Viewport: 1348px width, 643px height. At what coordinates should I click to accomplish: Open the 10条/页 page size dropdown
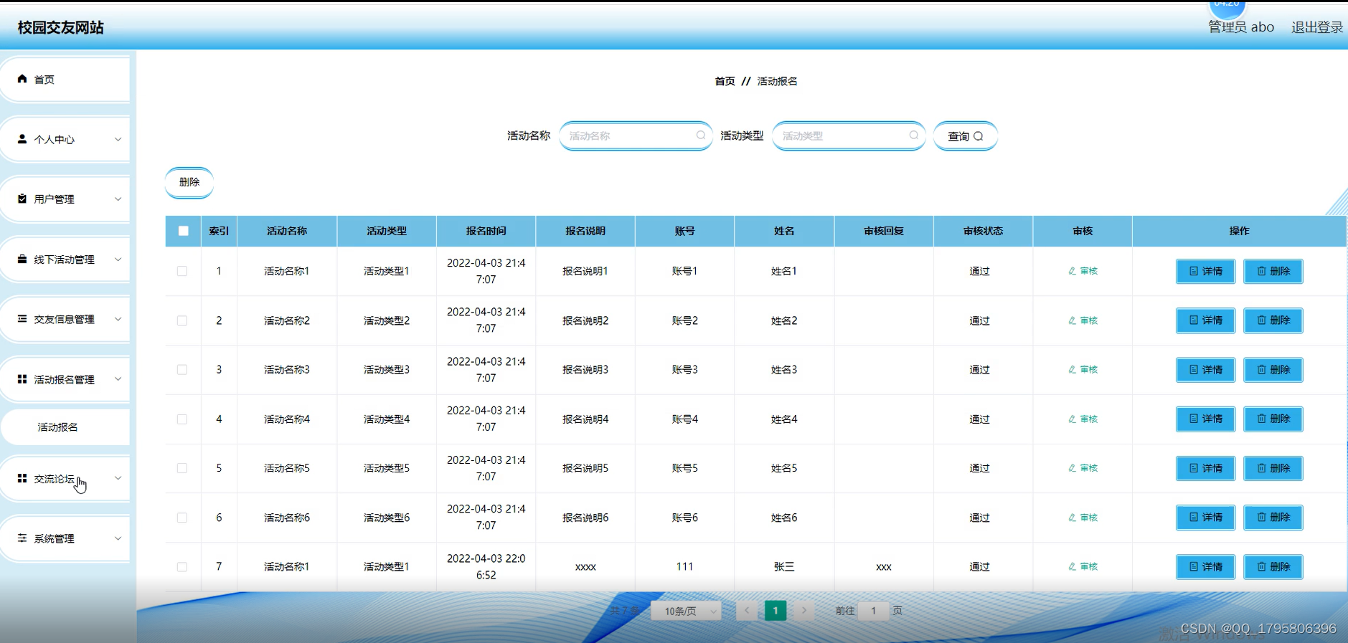[686, 611]
